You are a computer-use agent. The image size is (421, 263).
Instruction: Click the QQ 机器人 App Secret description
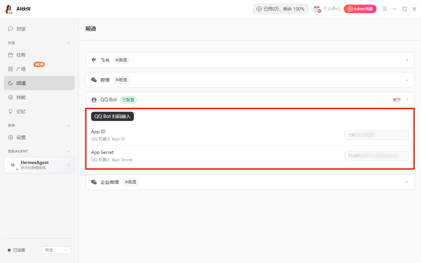[112, 160]
